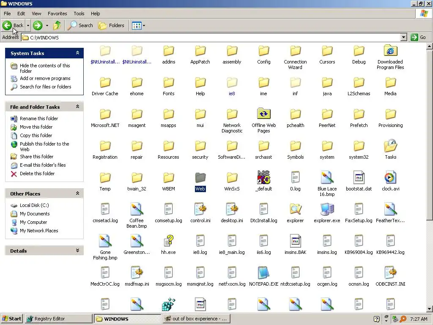This screenshot has width=433, height=325.
Task: Collapse the Other Places panel
Action: (78, 193)
